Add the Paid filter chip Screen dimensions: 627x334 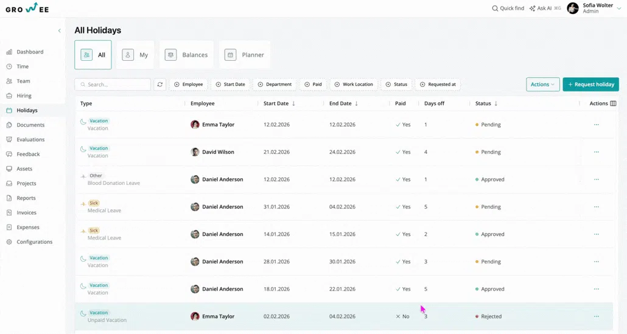pyautogui.click(x=313, y=85)
